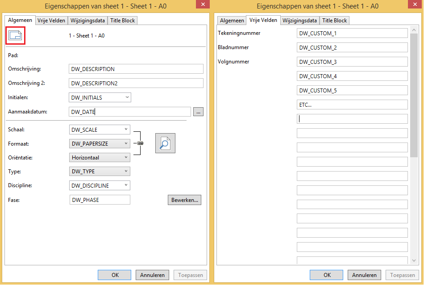Click Toepassen in the left dialog

click(191, 275)
